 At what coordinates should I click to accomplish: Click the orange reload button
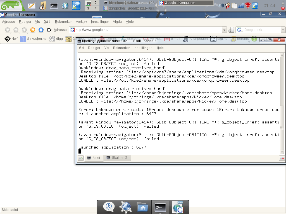coord(33,30)
